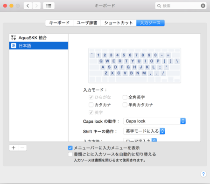
Task: Click the note 入力ソースは書類を閉じるまで使用されます
Action: (x=110, y=160)
